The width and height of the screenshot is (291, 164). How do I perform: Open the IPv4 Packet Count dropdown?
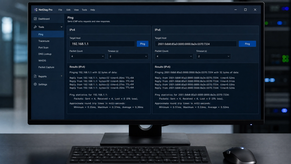click(x=87, y=56)
